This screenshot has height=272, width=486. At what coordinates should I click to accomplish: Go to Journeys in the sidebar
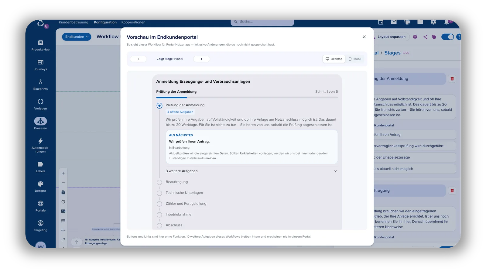tap(40, 65)
